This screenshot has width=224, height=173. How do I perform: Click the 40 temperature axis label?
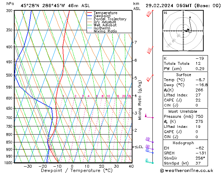click(x=131, y=166)
